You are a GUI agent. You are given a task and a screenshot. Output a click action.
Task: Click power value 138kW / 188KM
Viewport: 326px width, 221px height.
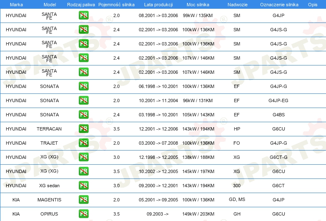click(198, 157)
